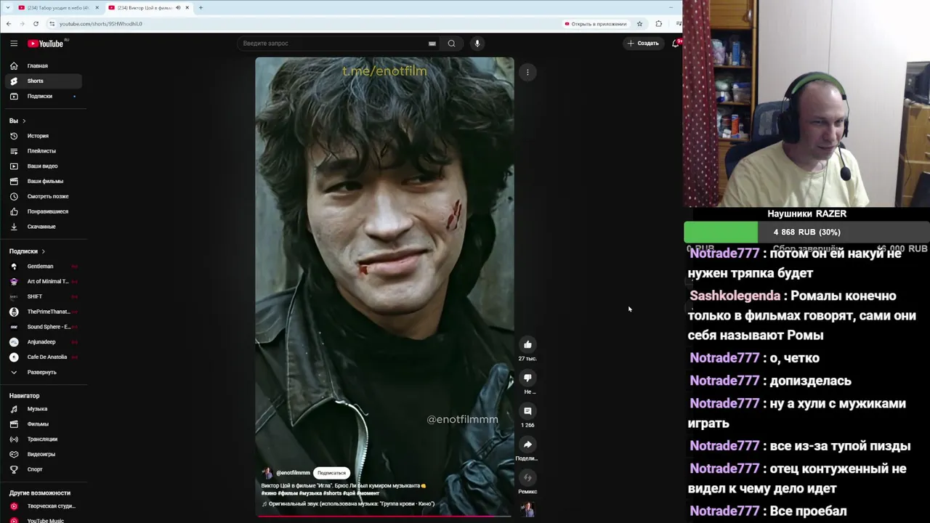Open the on-screen keyboard in search box
The height and width of the screenshot is (523, 930).
pos(432,44)
